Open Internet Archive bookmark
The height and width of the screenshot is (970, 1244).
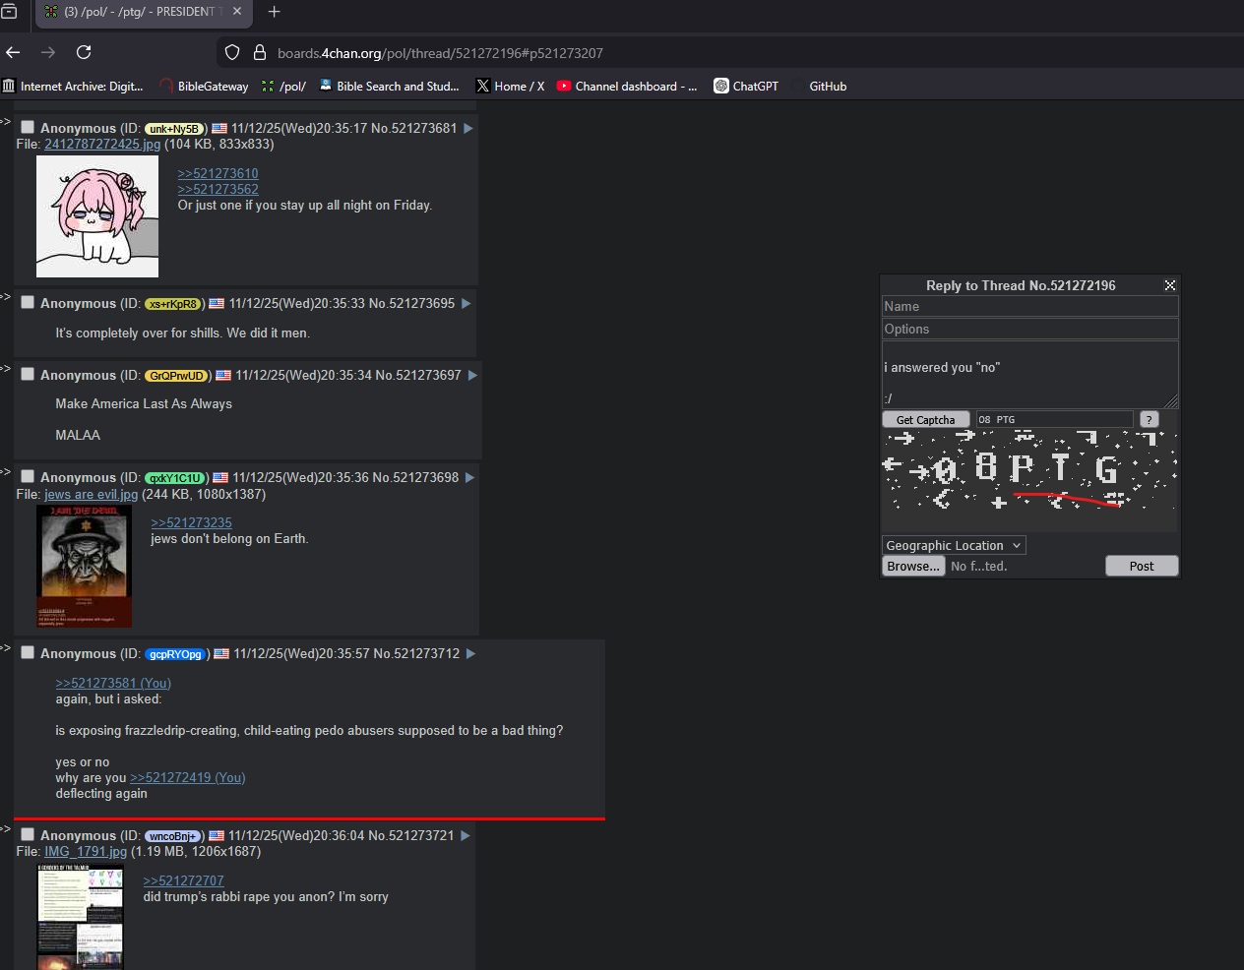[x=73, y=87]
